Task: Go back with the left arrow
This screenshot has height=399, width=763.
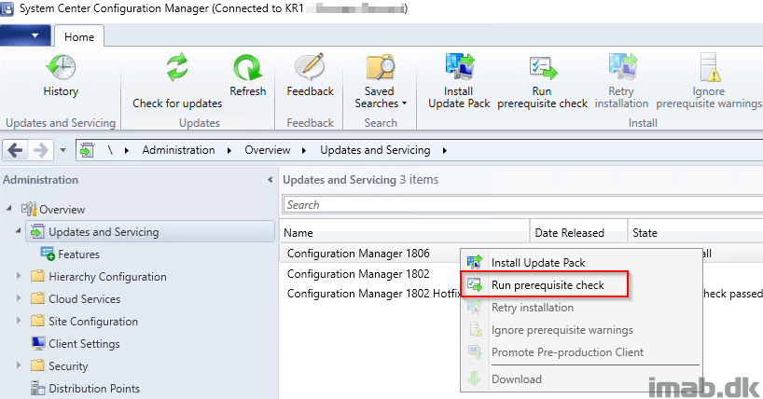Action: 15,150
